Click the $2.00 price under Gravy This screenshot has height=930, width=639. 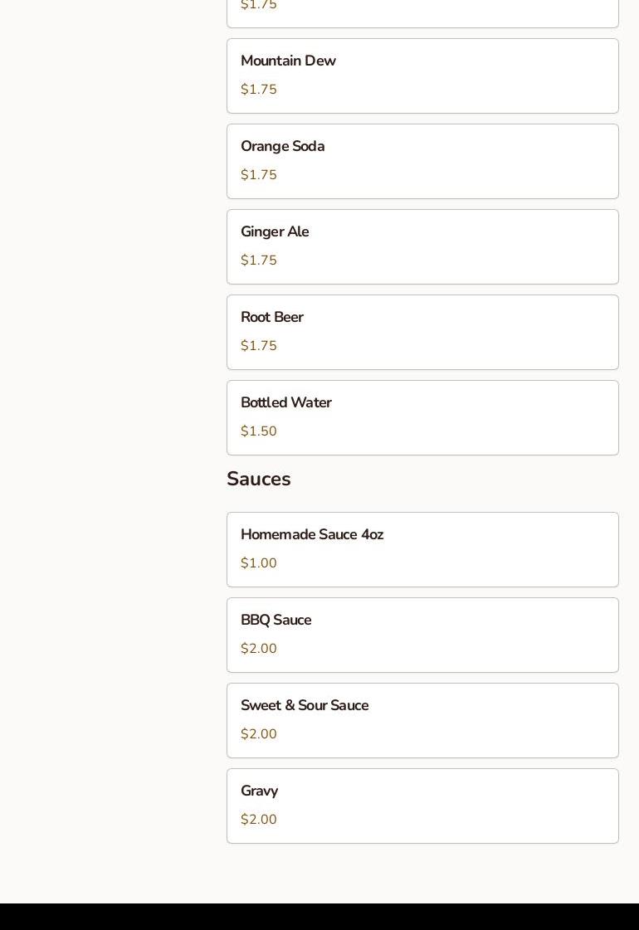259,820
